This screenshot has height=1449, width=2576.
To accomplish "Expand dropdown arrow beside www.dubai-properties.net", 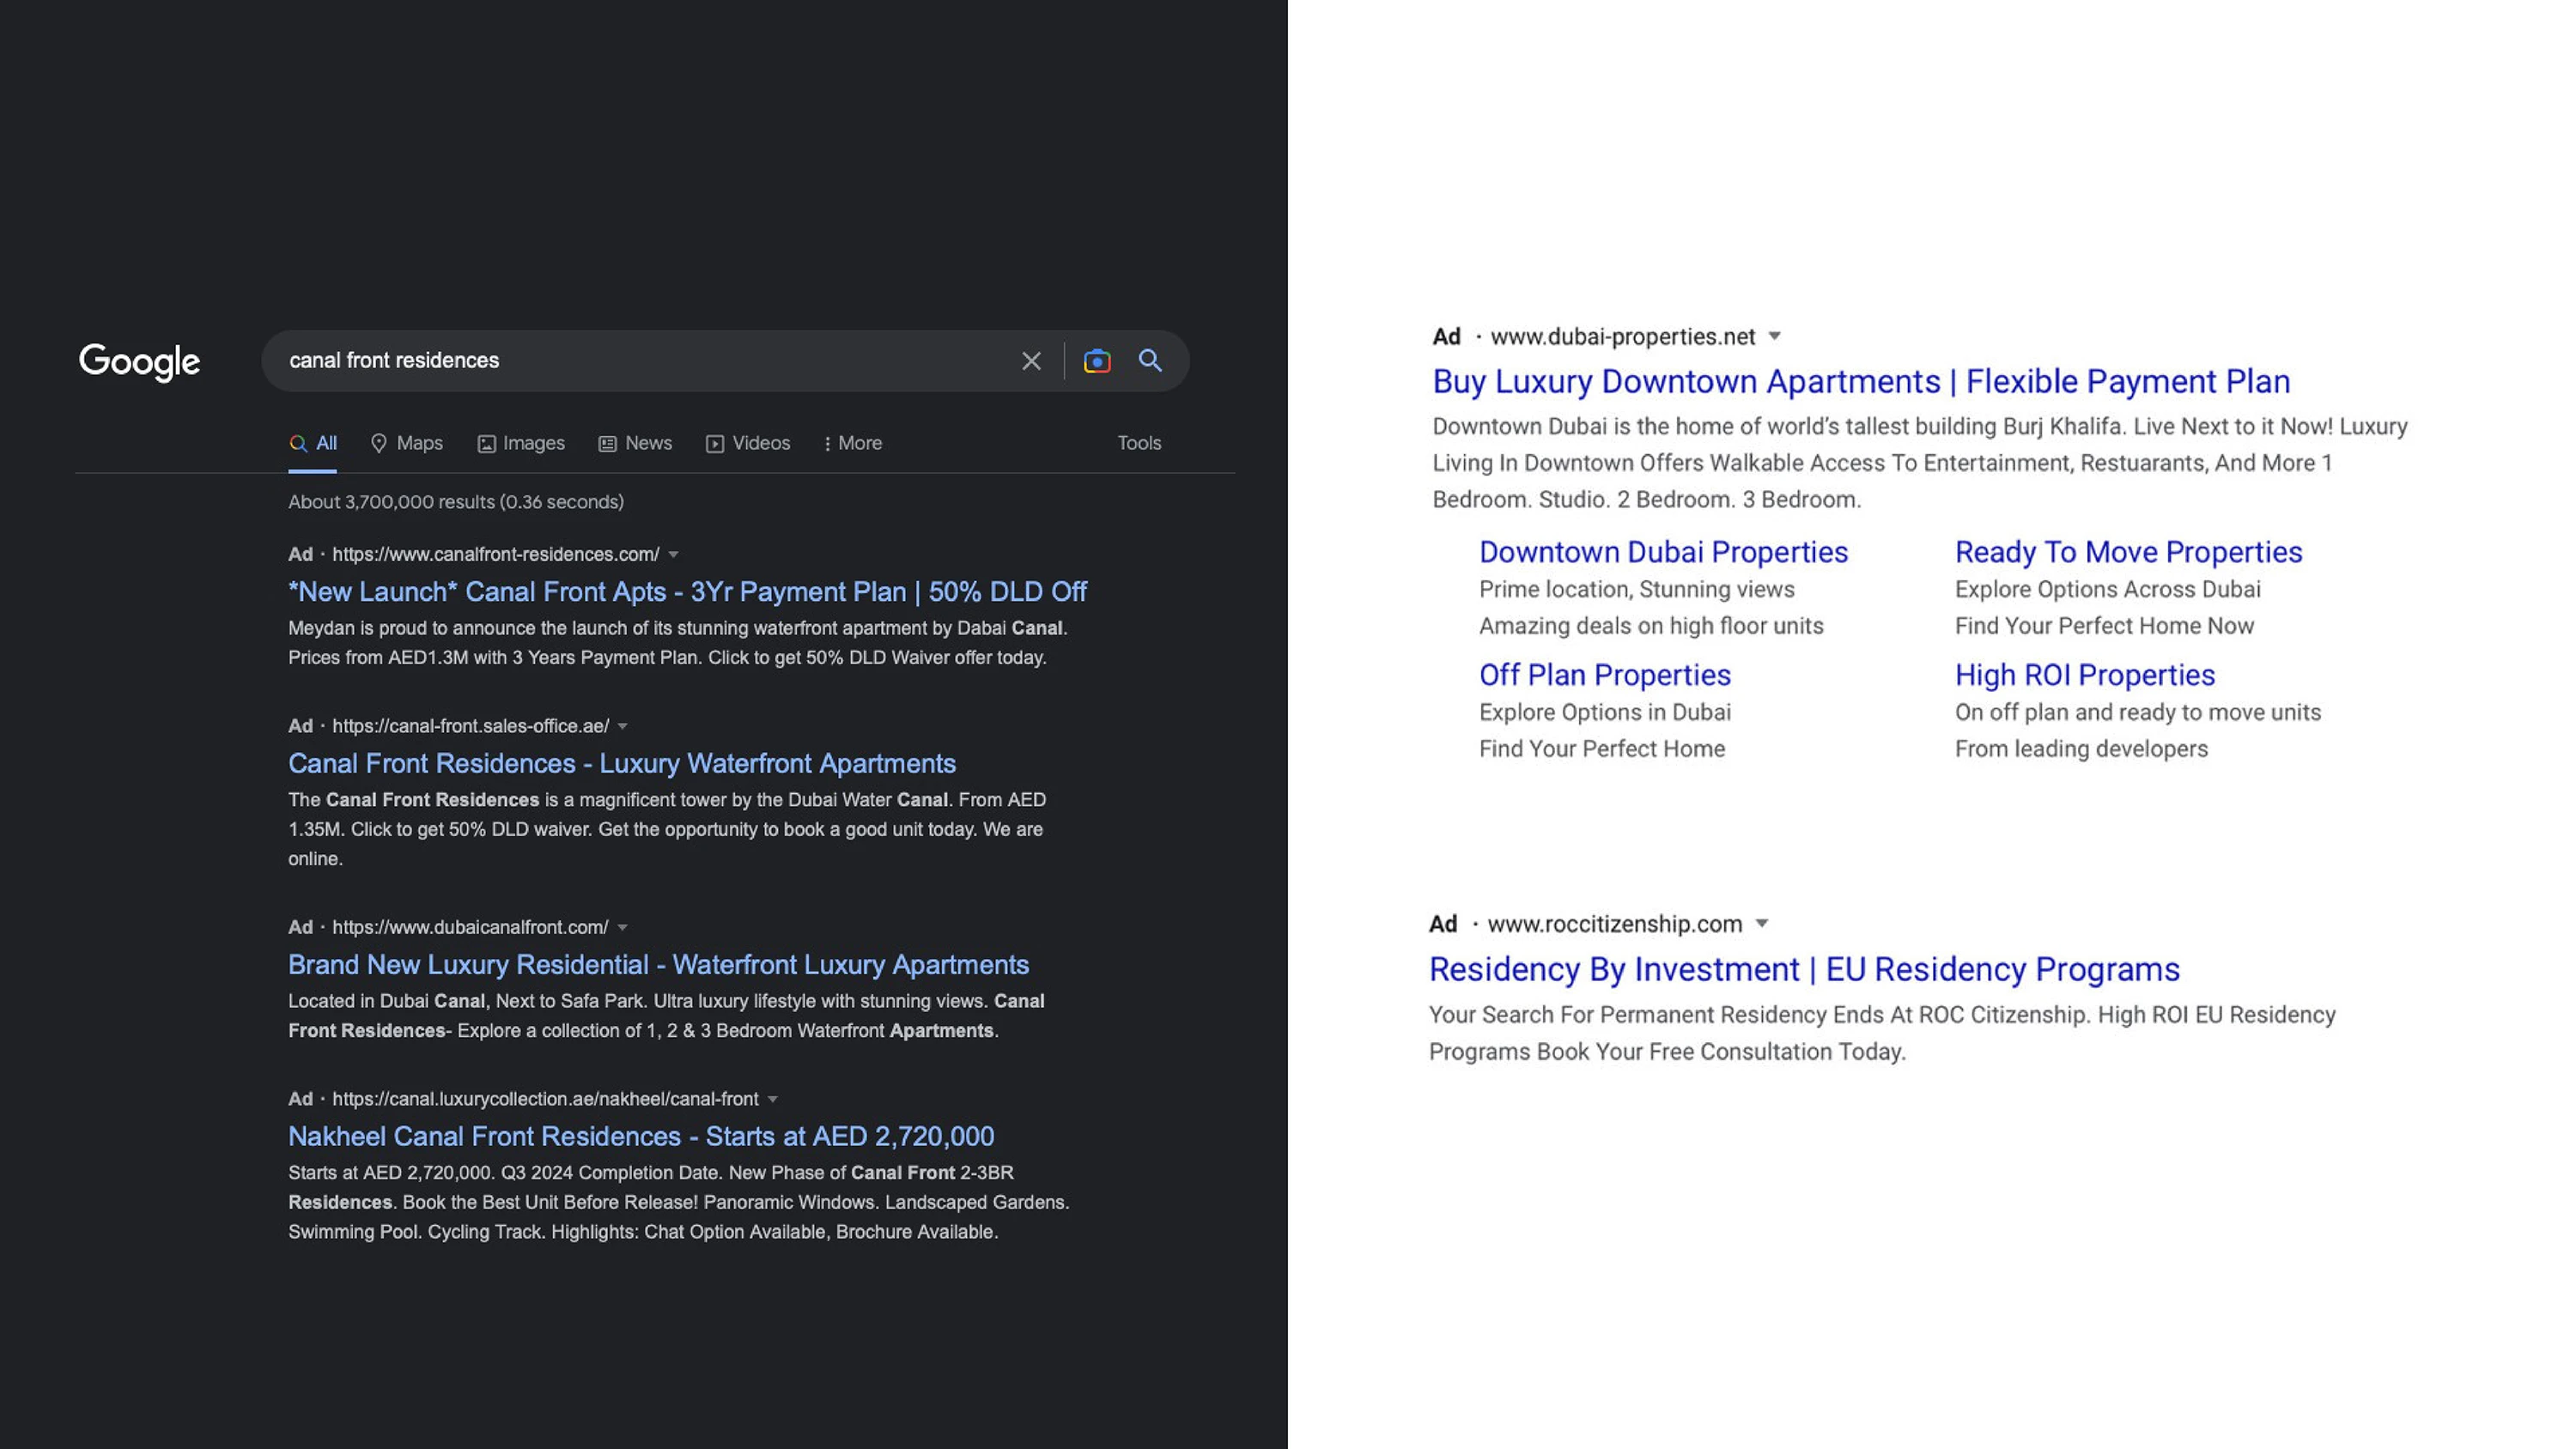I will coord(1774,336).
